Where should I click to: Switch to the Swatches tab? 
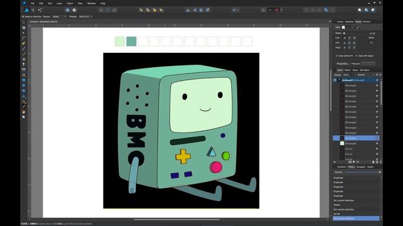[349, 21]
